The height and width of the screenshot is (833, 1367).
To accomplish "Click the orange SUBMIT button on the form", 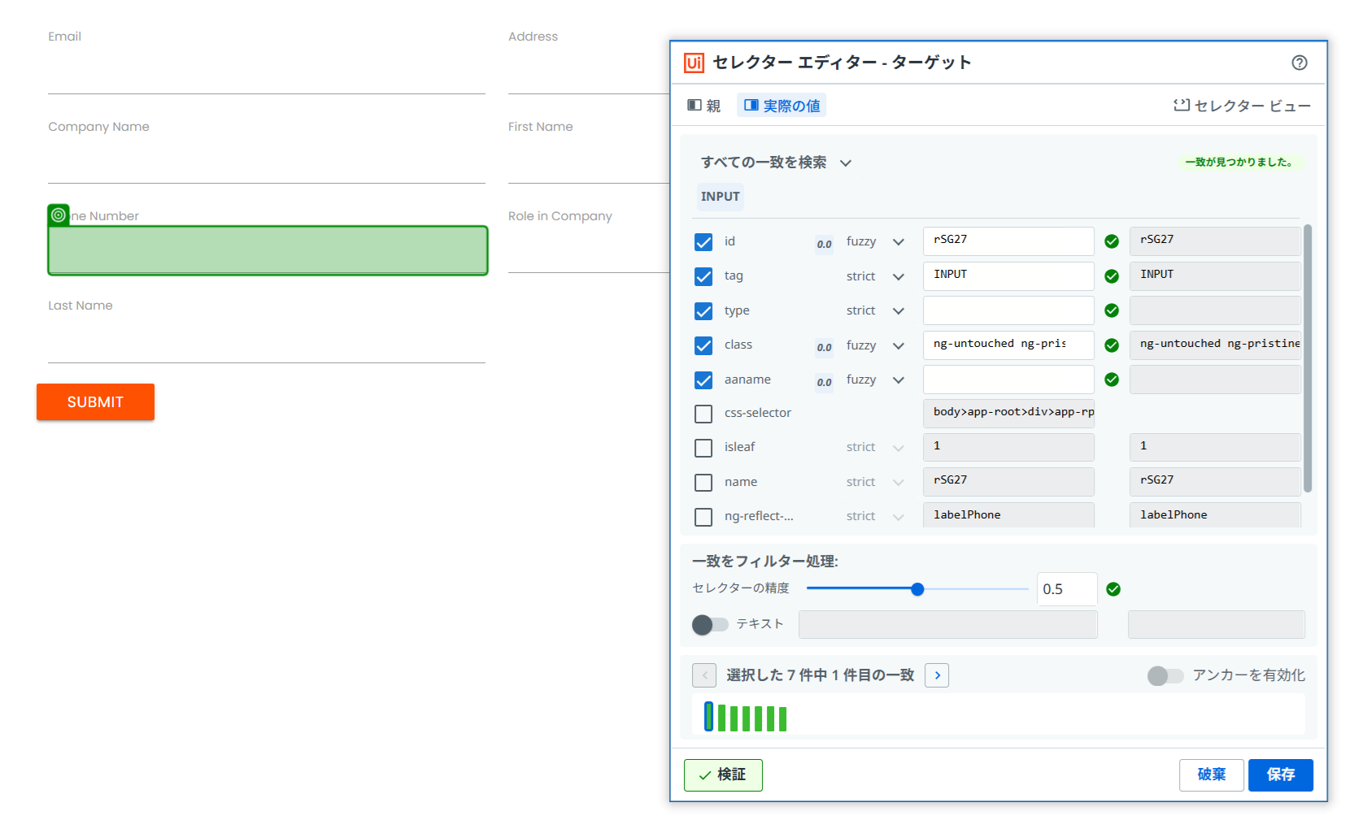I will [x=95, y=402].
